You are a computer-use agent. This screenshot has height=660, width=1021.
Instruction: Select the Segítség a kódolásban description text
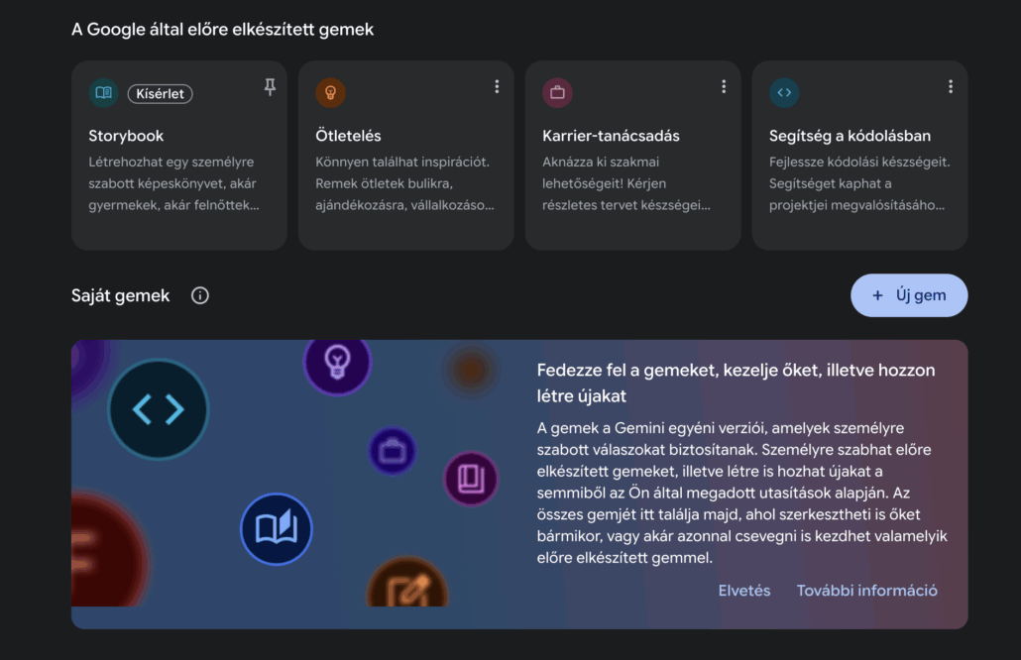click(857, 184)
